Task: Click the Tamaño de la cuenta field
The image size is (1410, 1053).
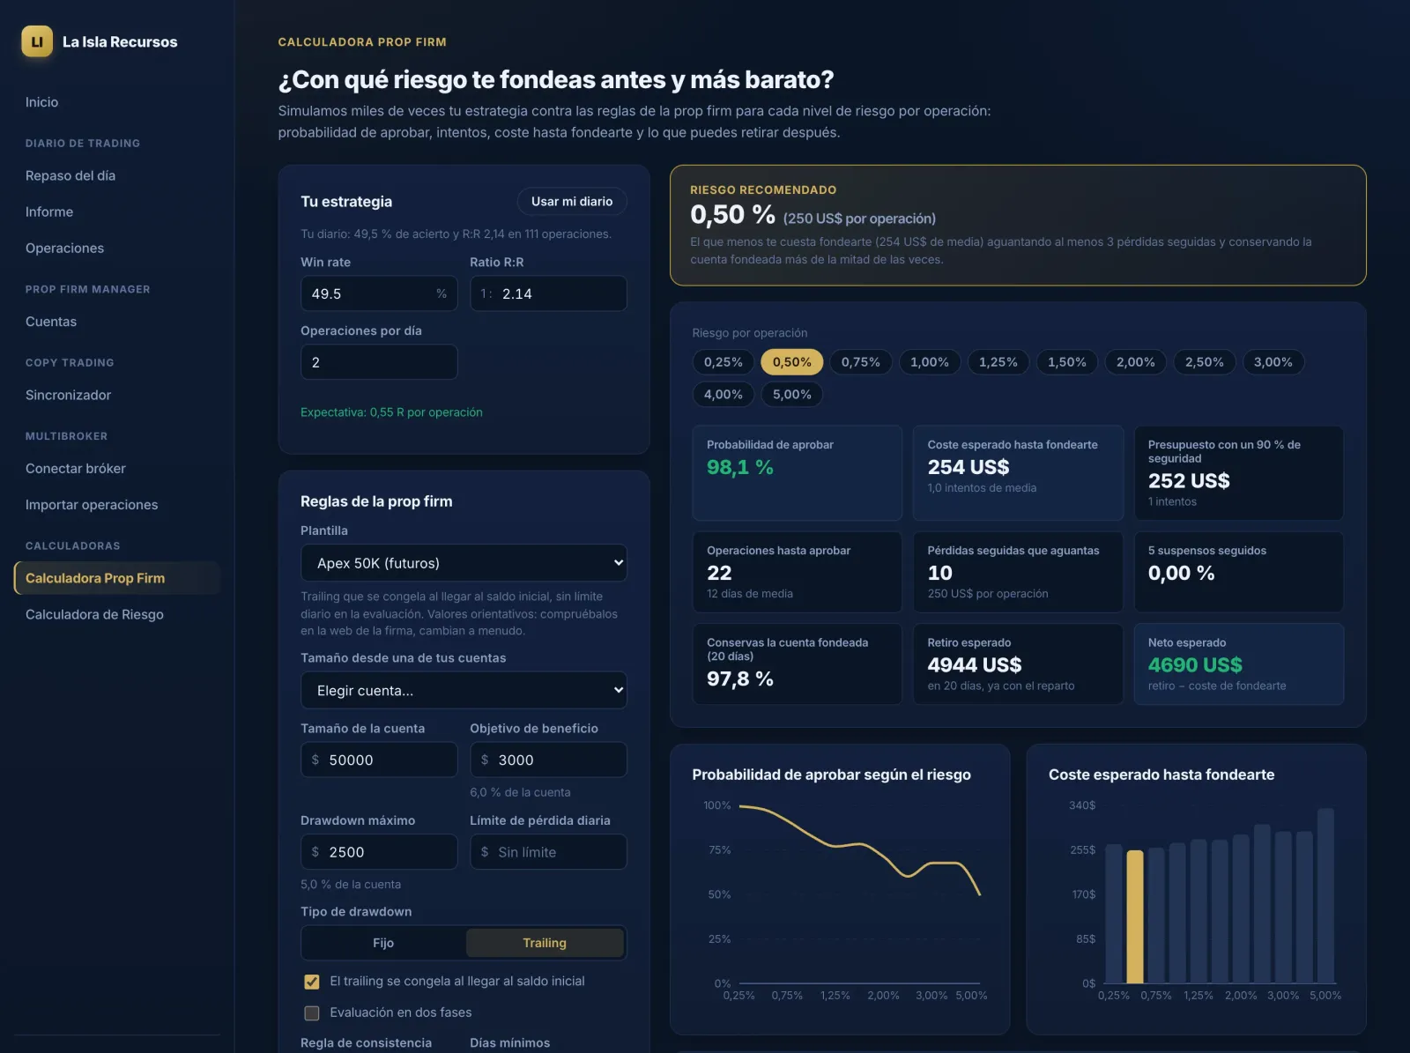Action: 379,760
